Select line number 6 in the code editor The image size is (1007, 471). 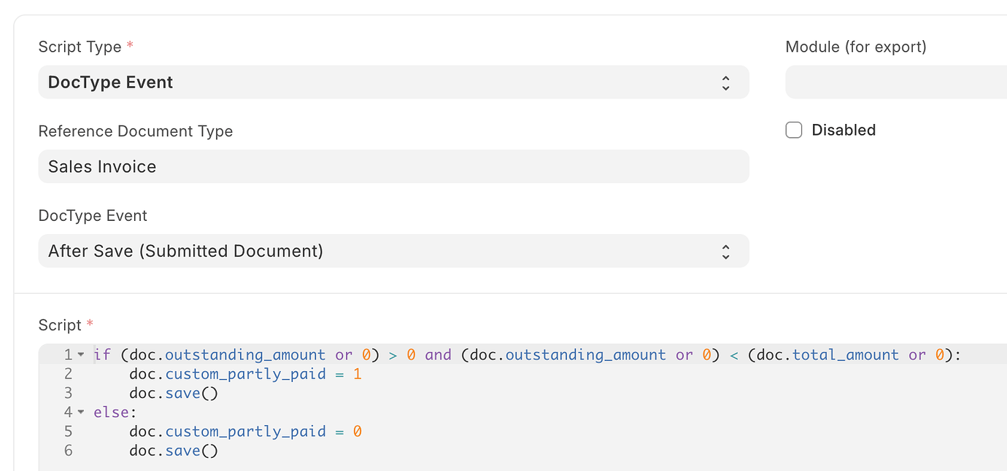[68, 450]
